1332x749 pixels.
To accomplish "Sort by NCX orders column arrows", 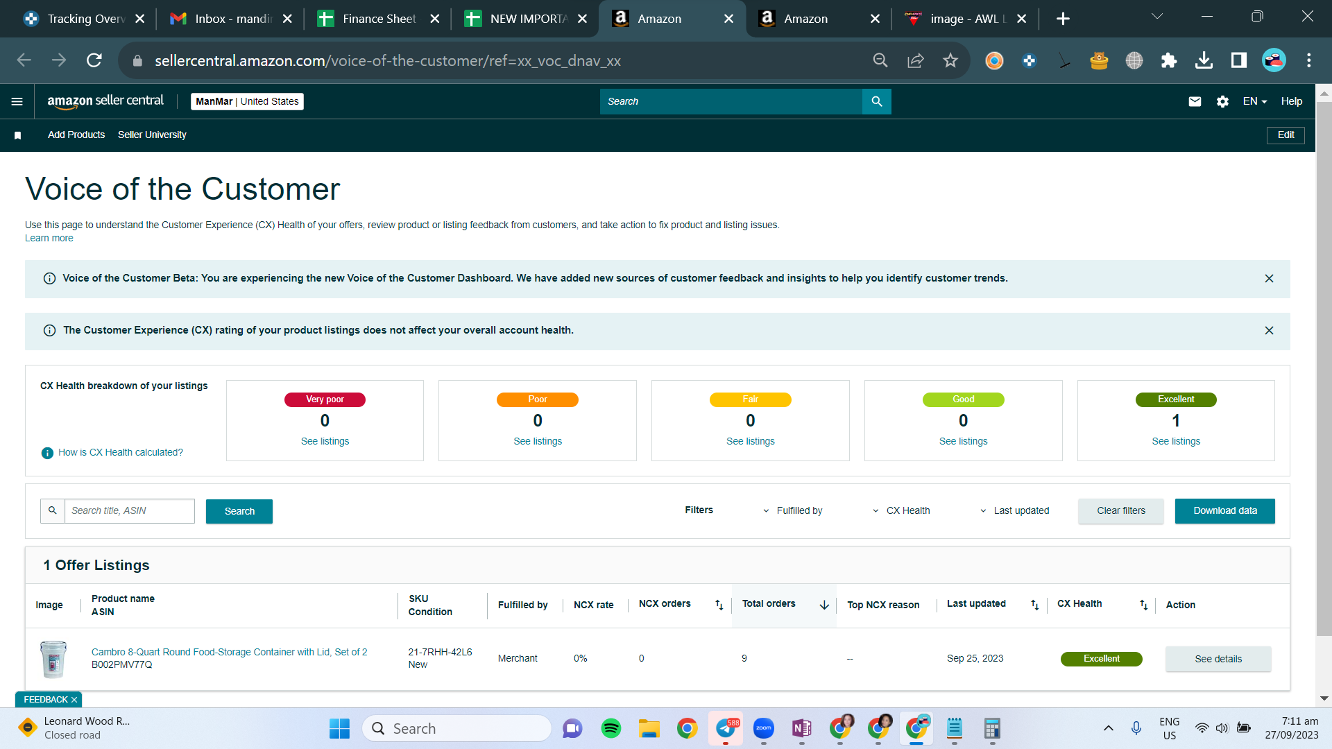I will (719, 605).
